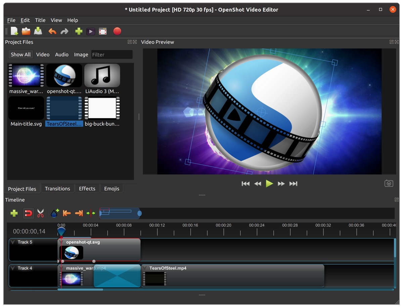Click the add track plus icon in timeline

pos(14,213)
